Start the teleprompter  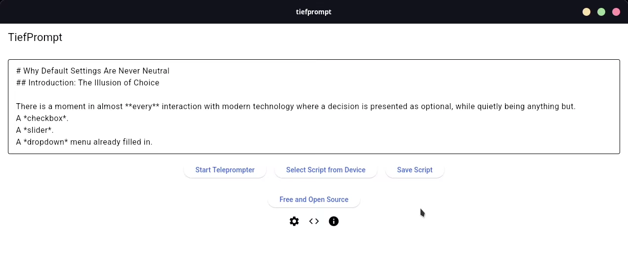click(x=225, y=170)
